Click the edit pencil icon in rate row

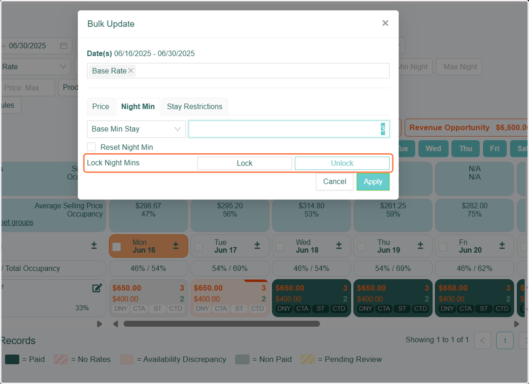(97, 288)
